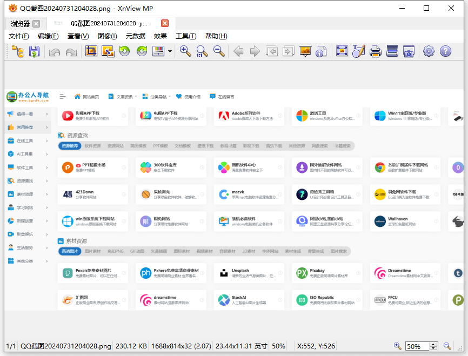Click the status bar zoom-out magnifier

(x=447, y=346)
